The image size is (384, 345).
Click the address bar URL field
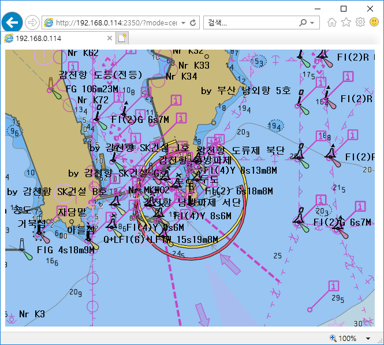115,23
